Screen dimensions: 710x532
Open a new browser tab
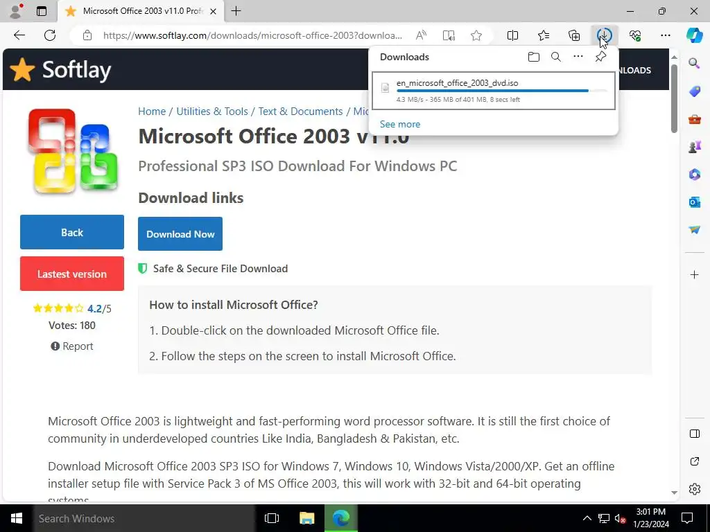(236, 11)
